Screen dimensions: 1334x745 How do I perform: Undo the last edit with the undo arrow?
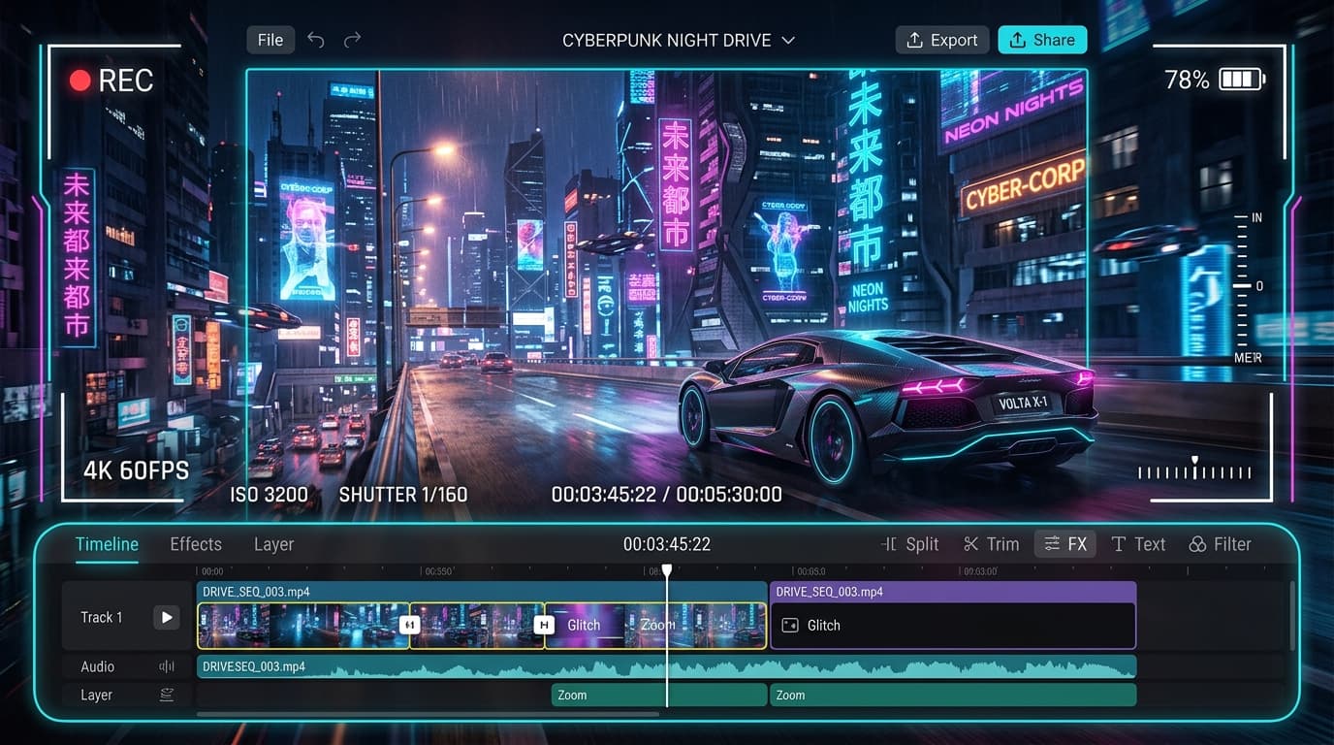point(315,40)
